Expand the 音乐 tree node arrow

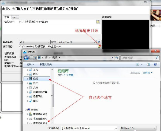coord(28,101)
